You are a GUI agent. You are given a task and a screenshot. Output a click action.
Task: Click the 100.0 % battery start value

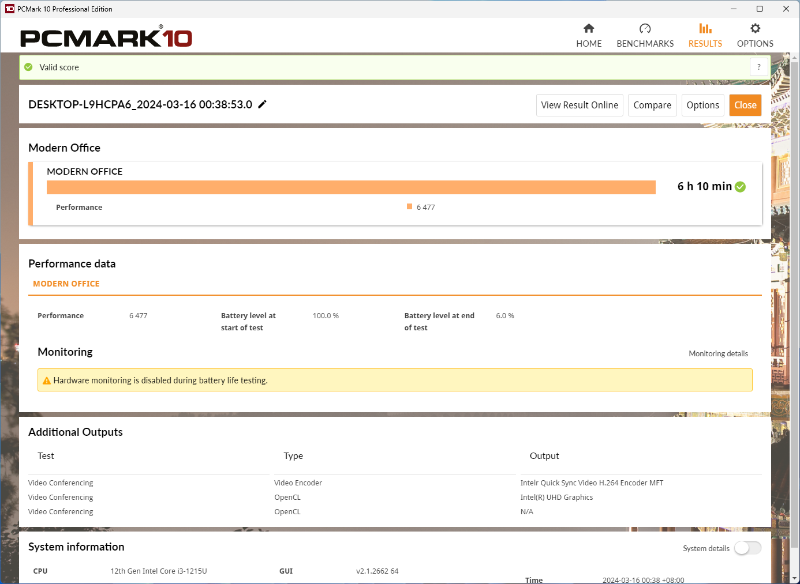(x=326, y=315)
